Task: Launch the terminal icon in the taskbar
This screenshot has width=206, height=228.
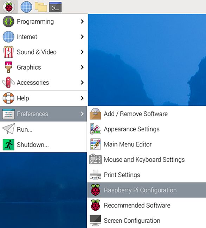Action: point(55,7)
